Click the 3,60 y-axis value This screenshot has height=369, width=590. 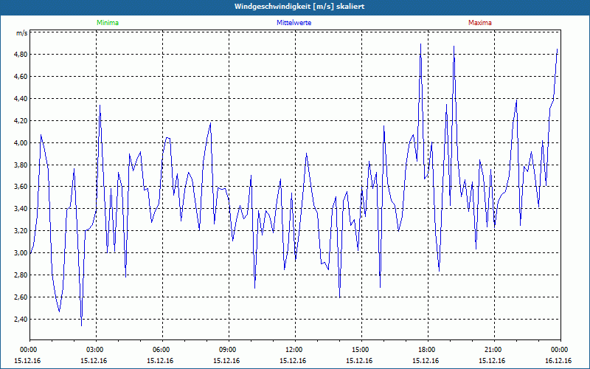click(21, 187)
